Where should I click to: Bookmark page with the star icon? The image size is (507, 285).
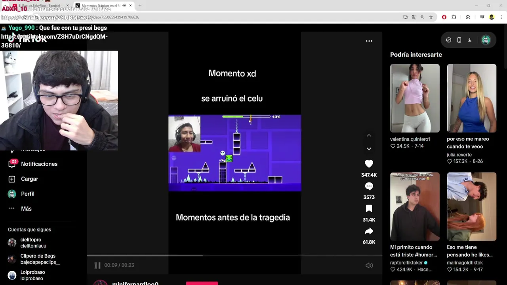click(431, 17)
